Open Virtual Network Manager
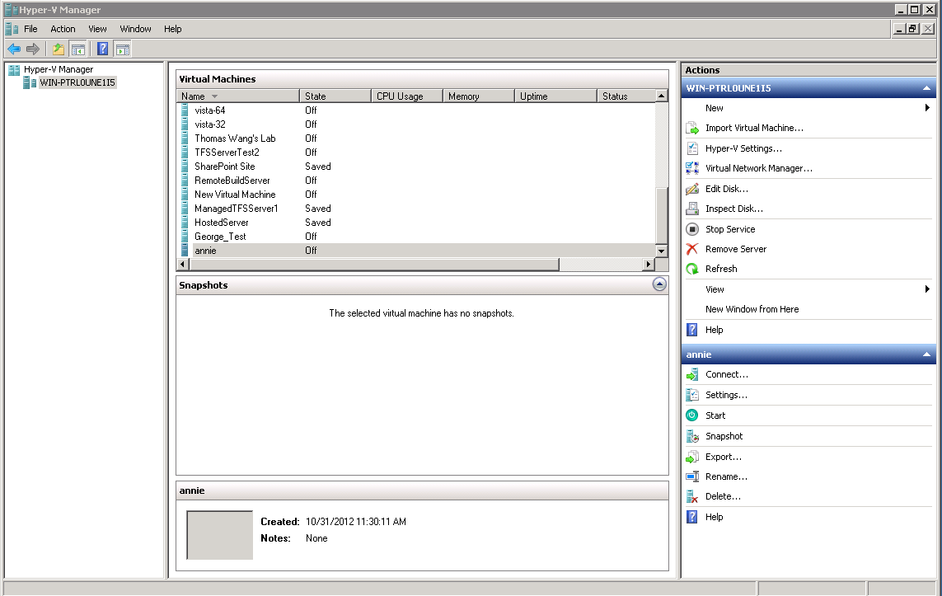 tap(758, 168)
